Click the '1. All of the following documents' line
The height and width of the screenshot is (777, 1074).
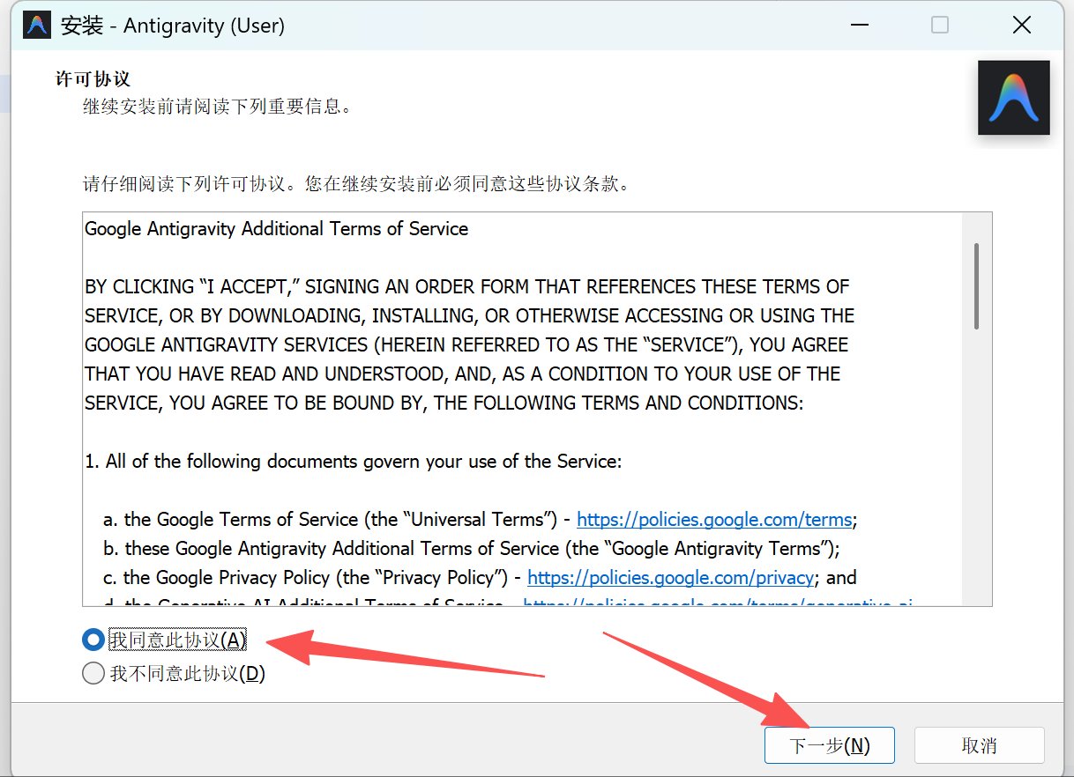354,462
